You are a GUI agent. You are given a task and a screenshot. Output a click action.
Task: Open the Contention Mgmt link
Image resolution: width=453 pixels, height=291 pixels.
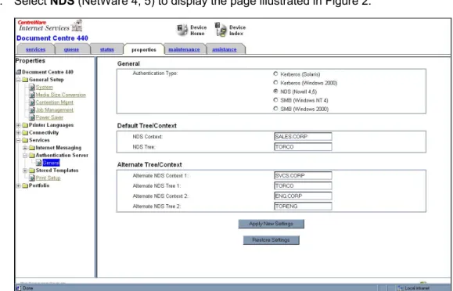coord(55,102)
